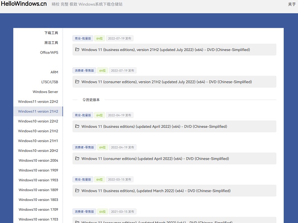Click folder icon of business April 2022 entry
This screenshot has width=298, height=223.
pyautogui.click(x=77, y=126)
